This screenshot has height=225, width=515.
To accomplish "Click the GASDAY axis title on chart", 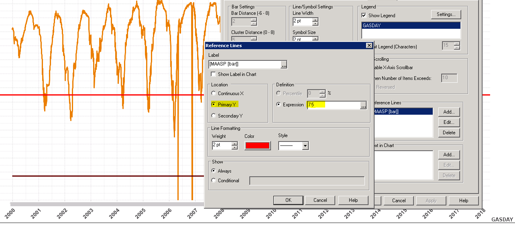I will [x=502, y=219].
